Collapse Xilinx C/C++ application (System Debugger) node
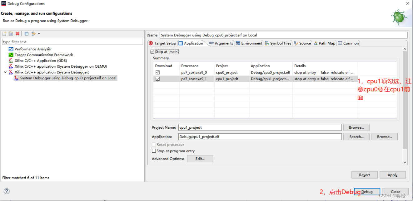 click(5, 72)
